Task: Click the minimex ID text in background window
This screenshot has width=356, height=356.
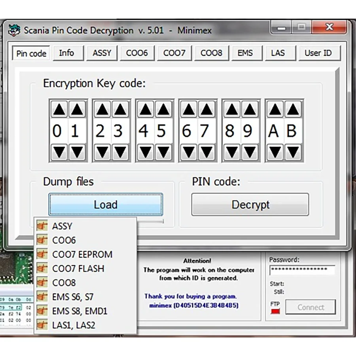Action: click(x=194, y=305)
